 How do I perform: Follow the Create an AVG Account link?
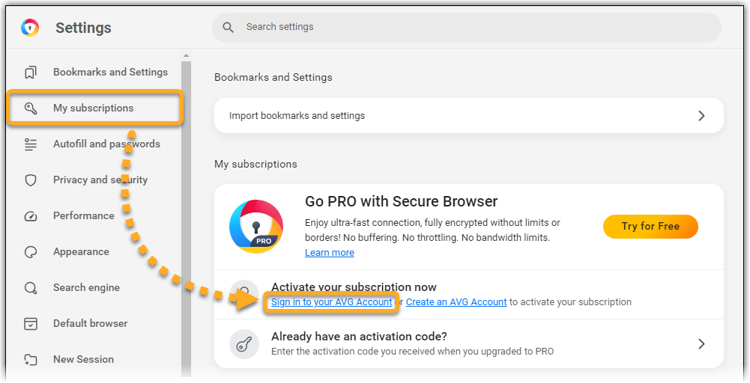click(456, 302)
